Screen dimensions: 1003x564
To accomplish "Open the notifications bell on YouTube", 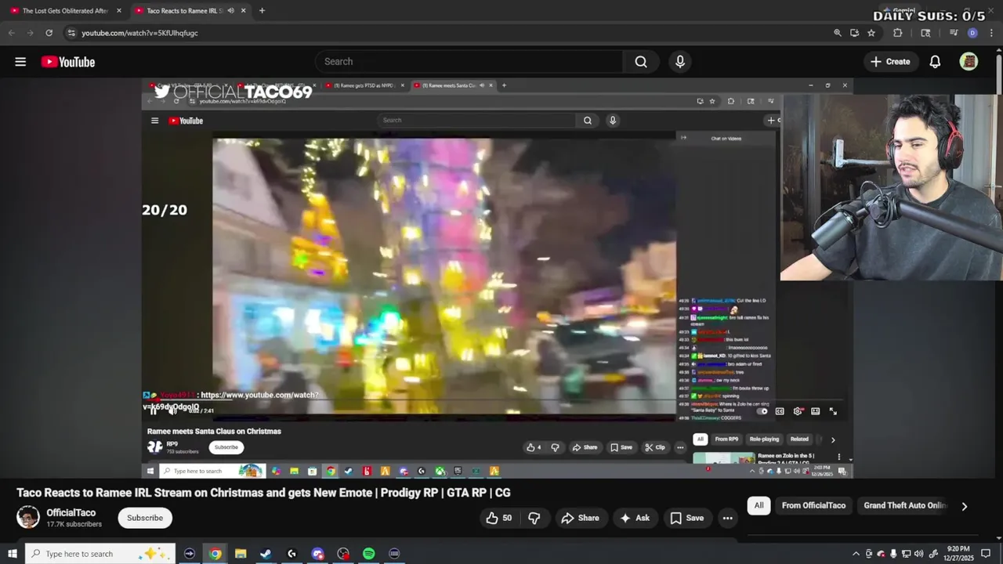I will pos(935,62).
